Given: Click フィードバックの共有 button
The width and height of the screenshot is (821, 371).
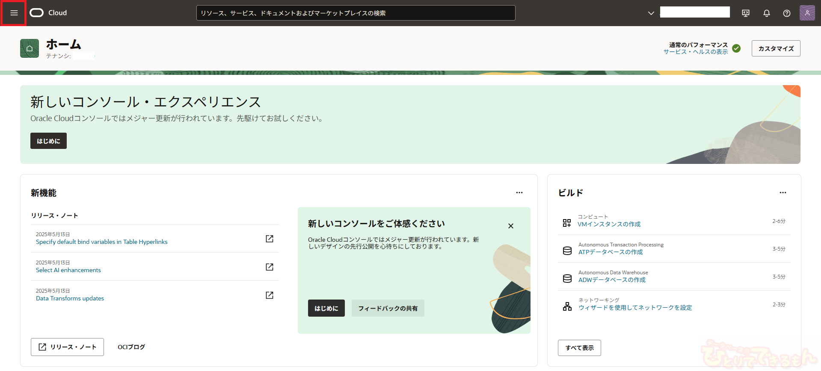Looking at the screenshot, I should click(388, 308).
